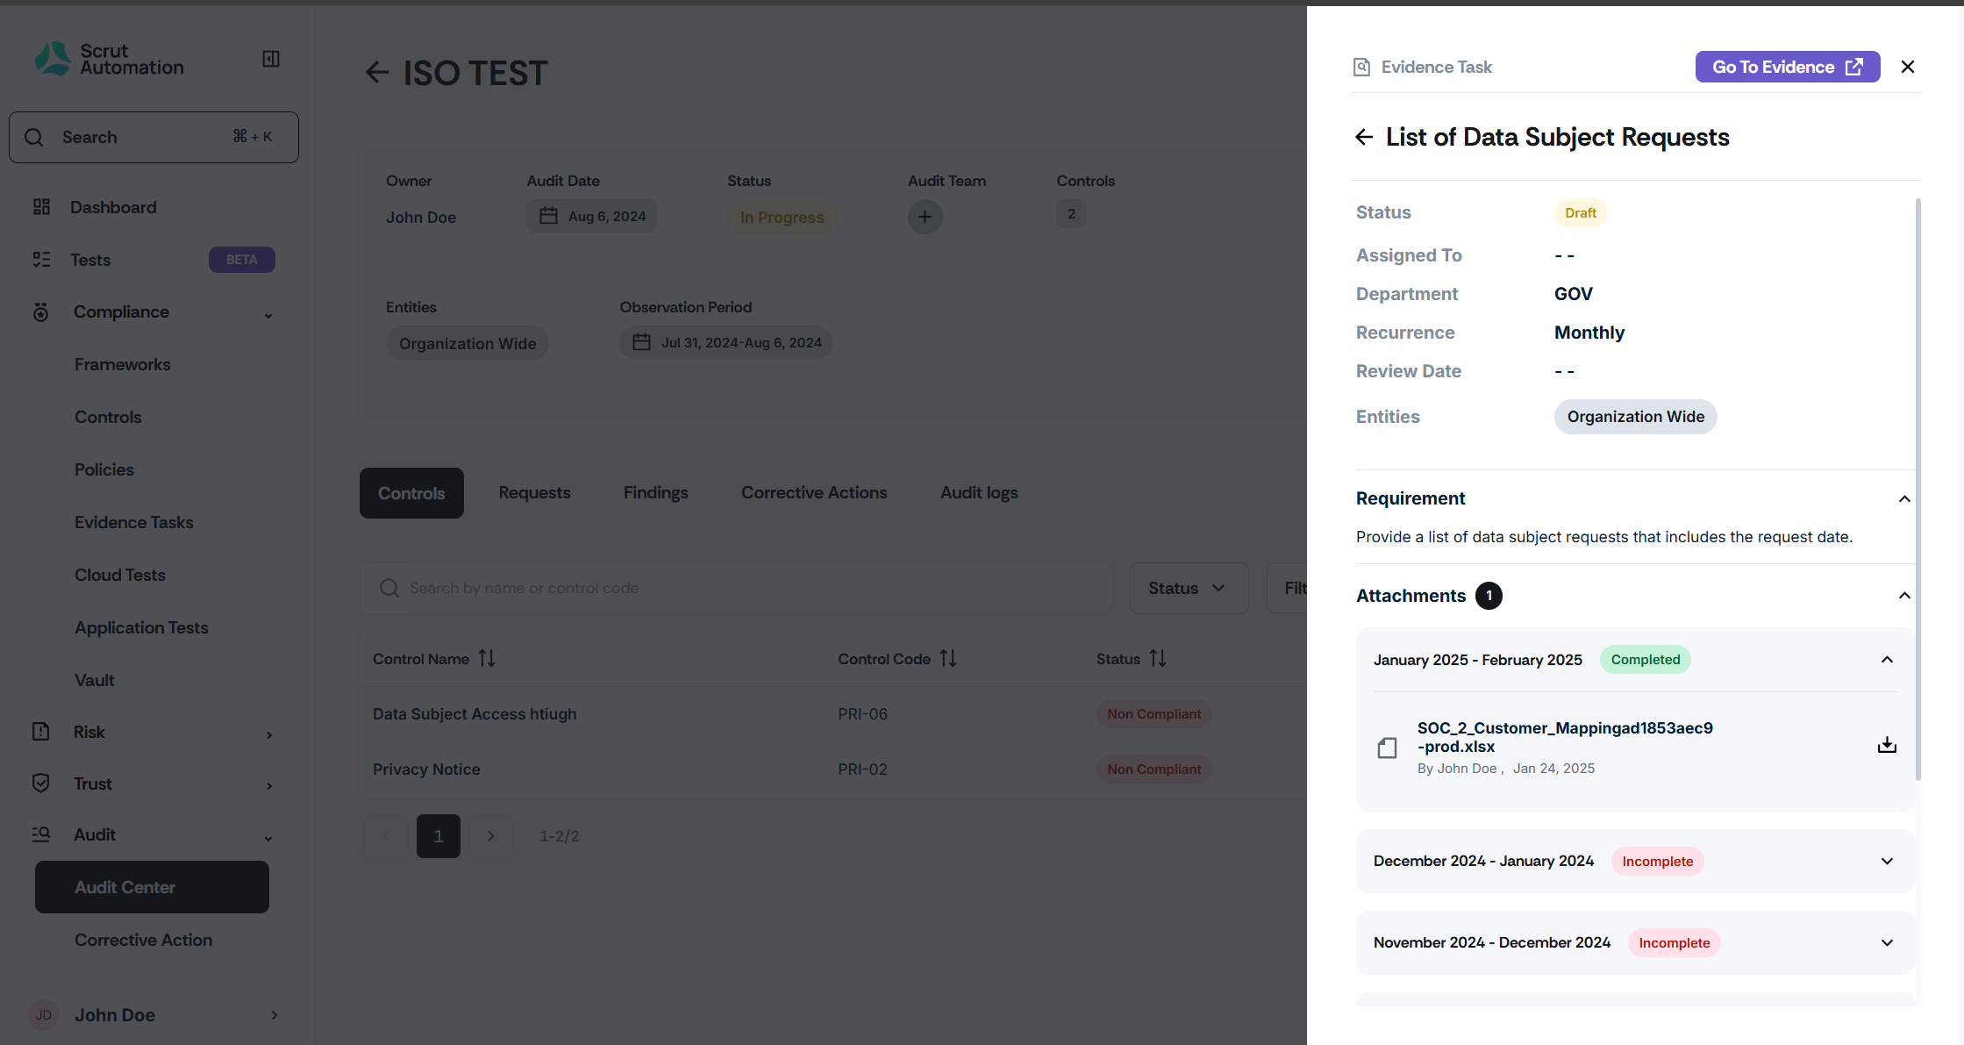Collapse the January 2025 - February 2025 period
Viewport: 1964px width, 1045px height.
pyautogui.click(x=1887, y=660)
